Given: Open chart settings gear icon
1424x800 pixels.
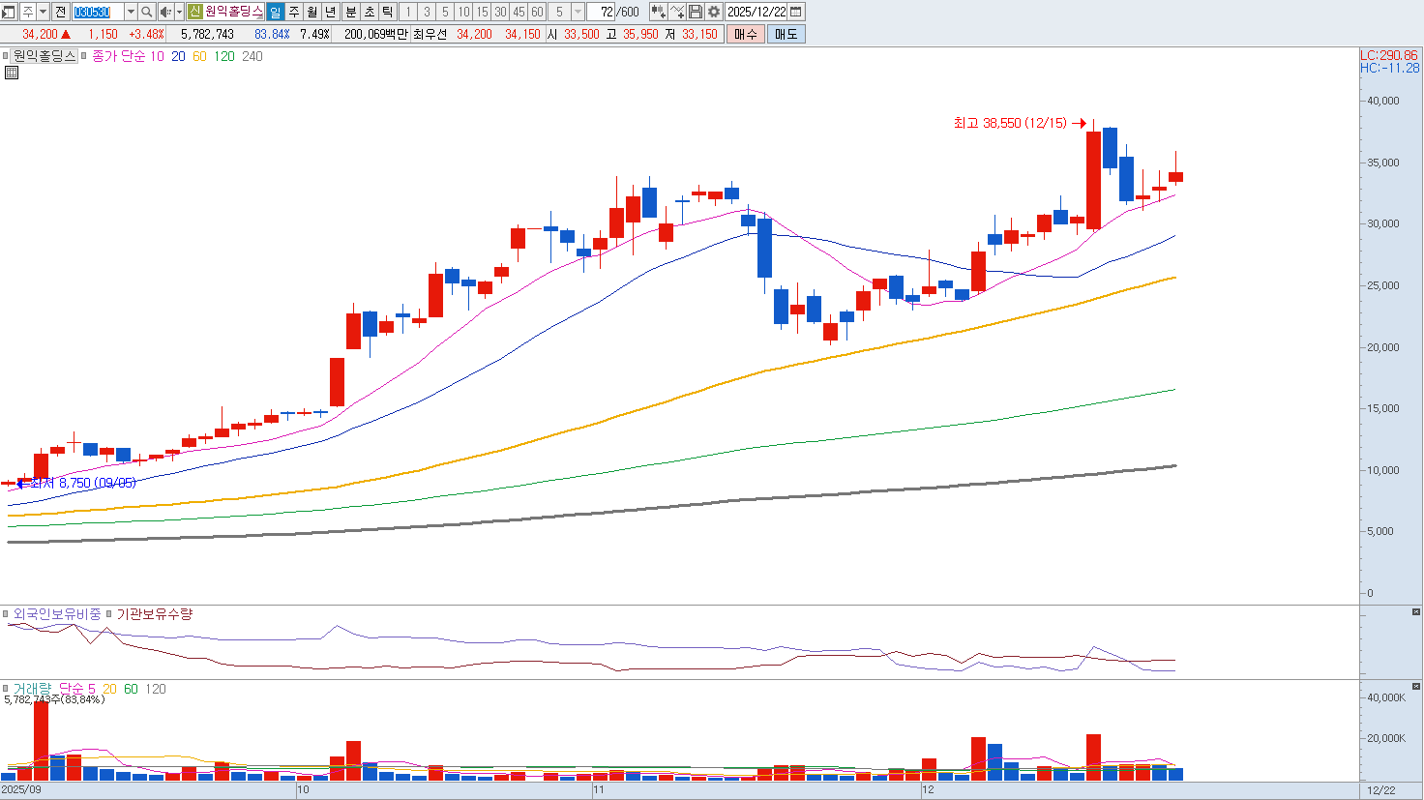Looking at the screenshot, I should tap(714, 12).
